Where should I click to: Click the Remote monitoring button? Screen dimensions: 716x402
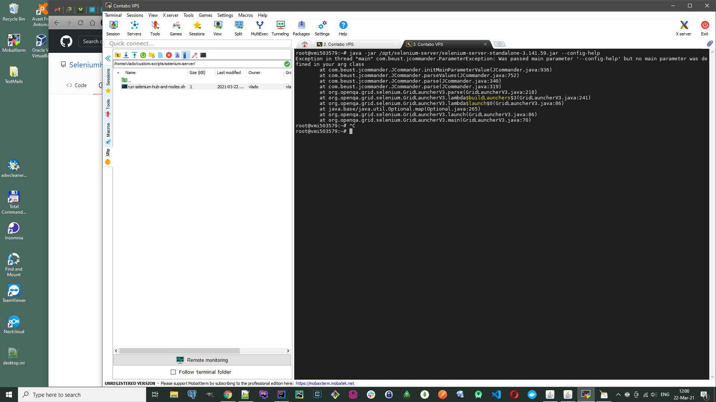pos(202,360)
